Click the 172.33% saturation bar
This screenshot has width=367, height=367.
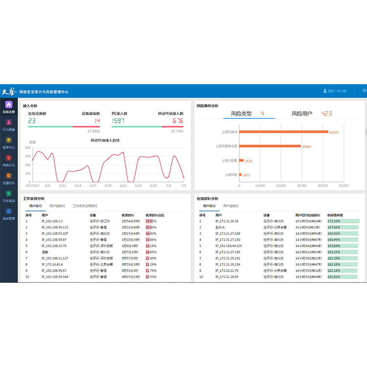[x=344, y=221]
